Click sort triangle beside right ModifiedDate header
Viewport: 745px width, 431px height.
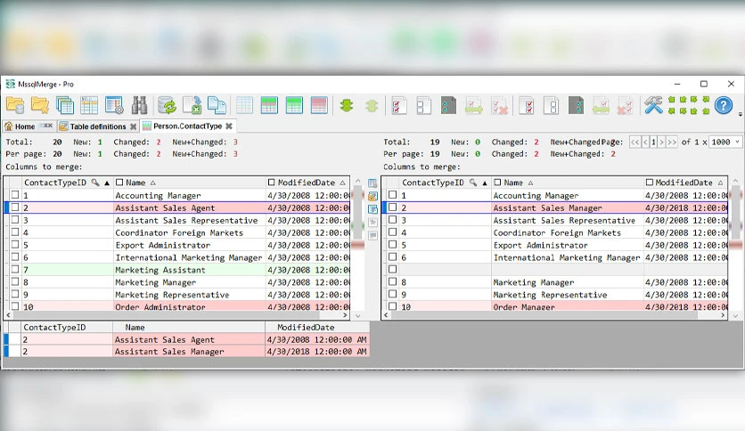tap(720, 183)
